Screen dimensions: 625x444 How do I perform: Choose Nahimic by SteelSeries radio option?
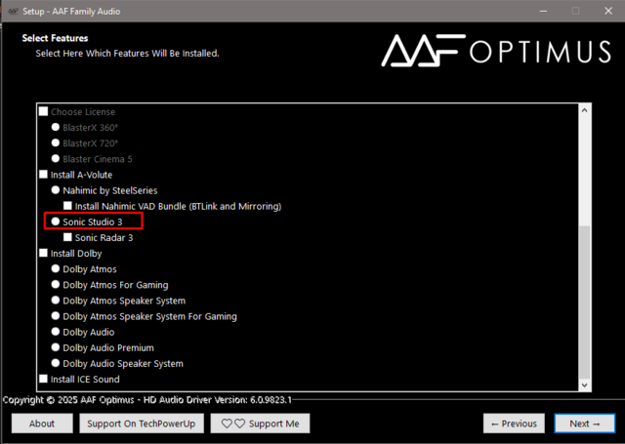56,190
